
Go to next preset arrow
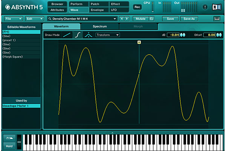pyautogui.click(x=127, y=19)
